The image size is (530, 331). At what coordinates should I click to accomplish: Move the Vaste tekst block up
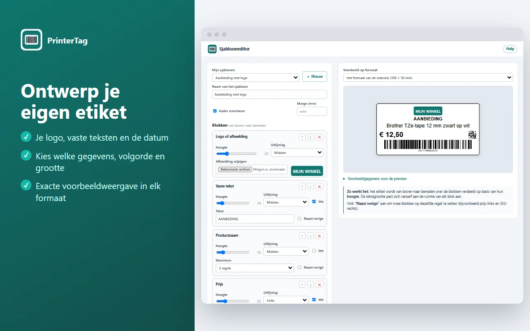(x=302, y=187)
